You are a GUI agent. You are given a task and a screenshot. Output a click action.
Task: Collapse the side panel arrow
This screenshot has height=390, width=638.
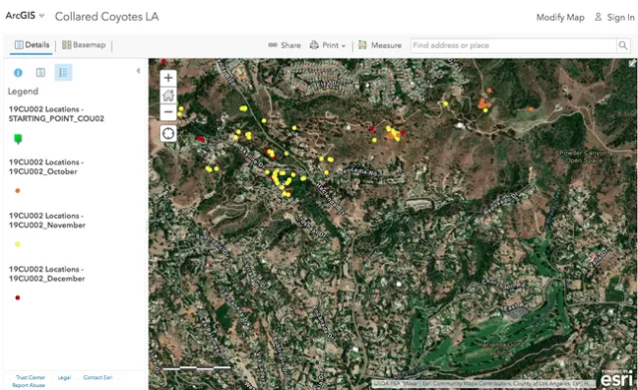[139, 71]
